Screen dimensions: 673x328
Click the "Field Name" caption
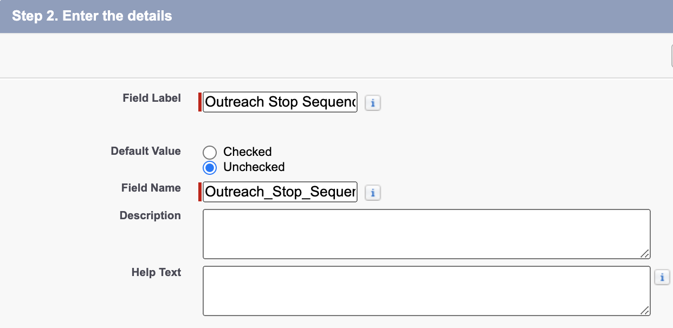click(x=151, y=188)
